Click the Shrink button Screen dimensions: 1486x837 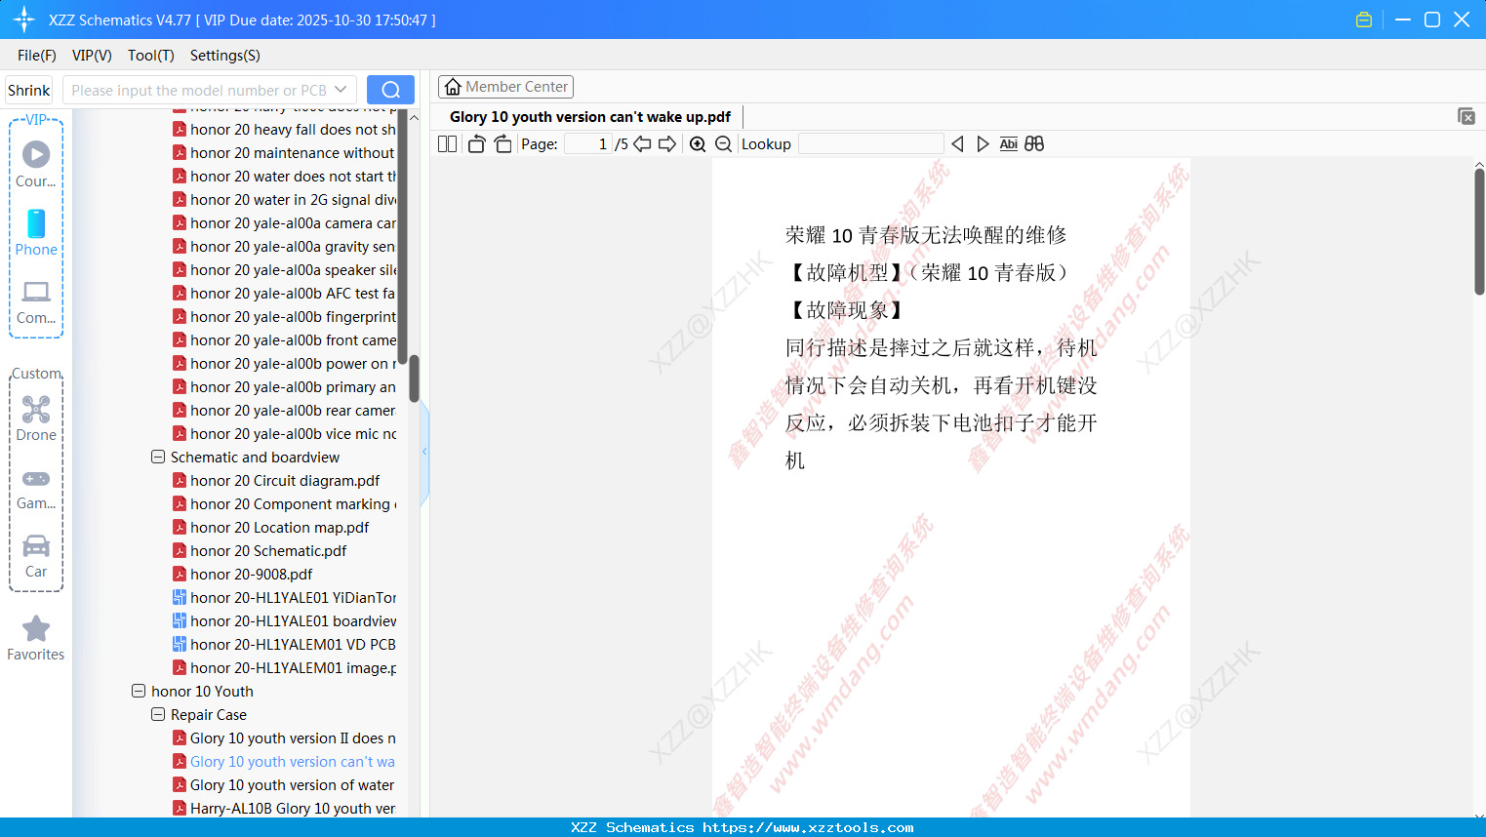point(28,90)
